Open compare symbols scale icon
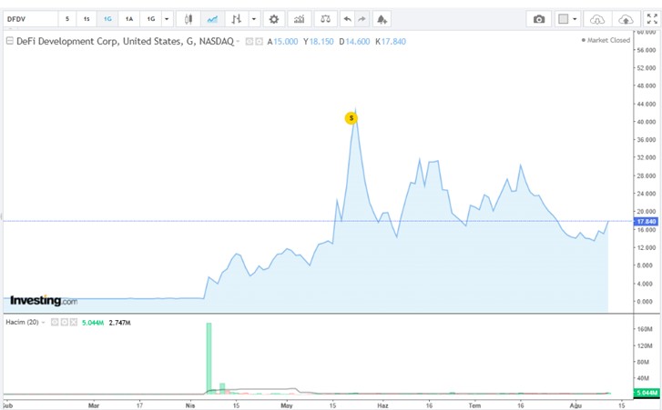The height and width of the screenshot is (410, 662). tap(325, 19)
